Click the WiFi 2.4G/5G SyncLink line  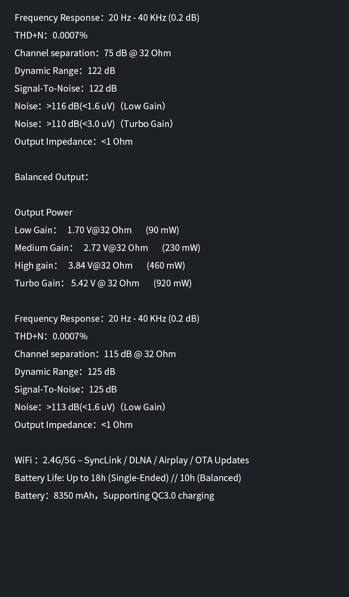pos(132,460)
